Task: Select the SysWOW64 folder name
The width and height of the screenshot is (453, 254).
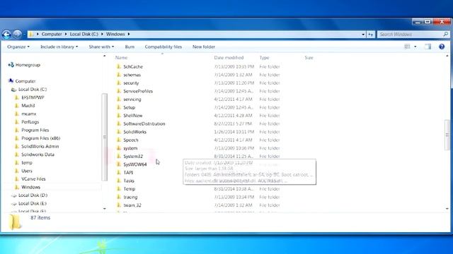Action: (x=135, y=164)
